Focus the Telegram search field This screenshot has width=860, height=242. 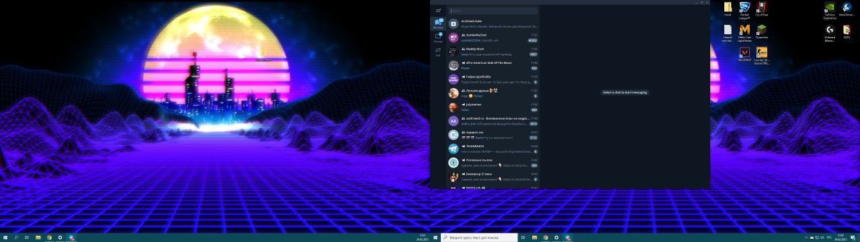point(494,11)
